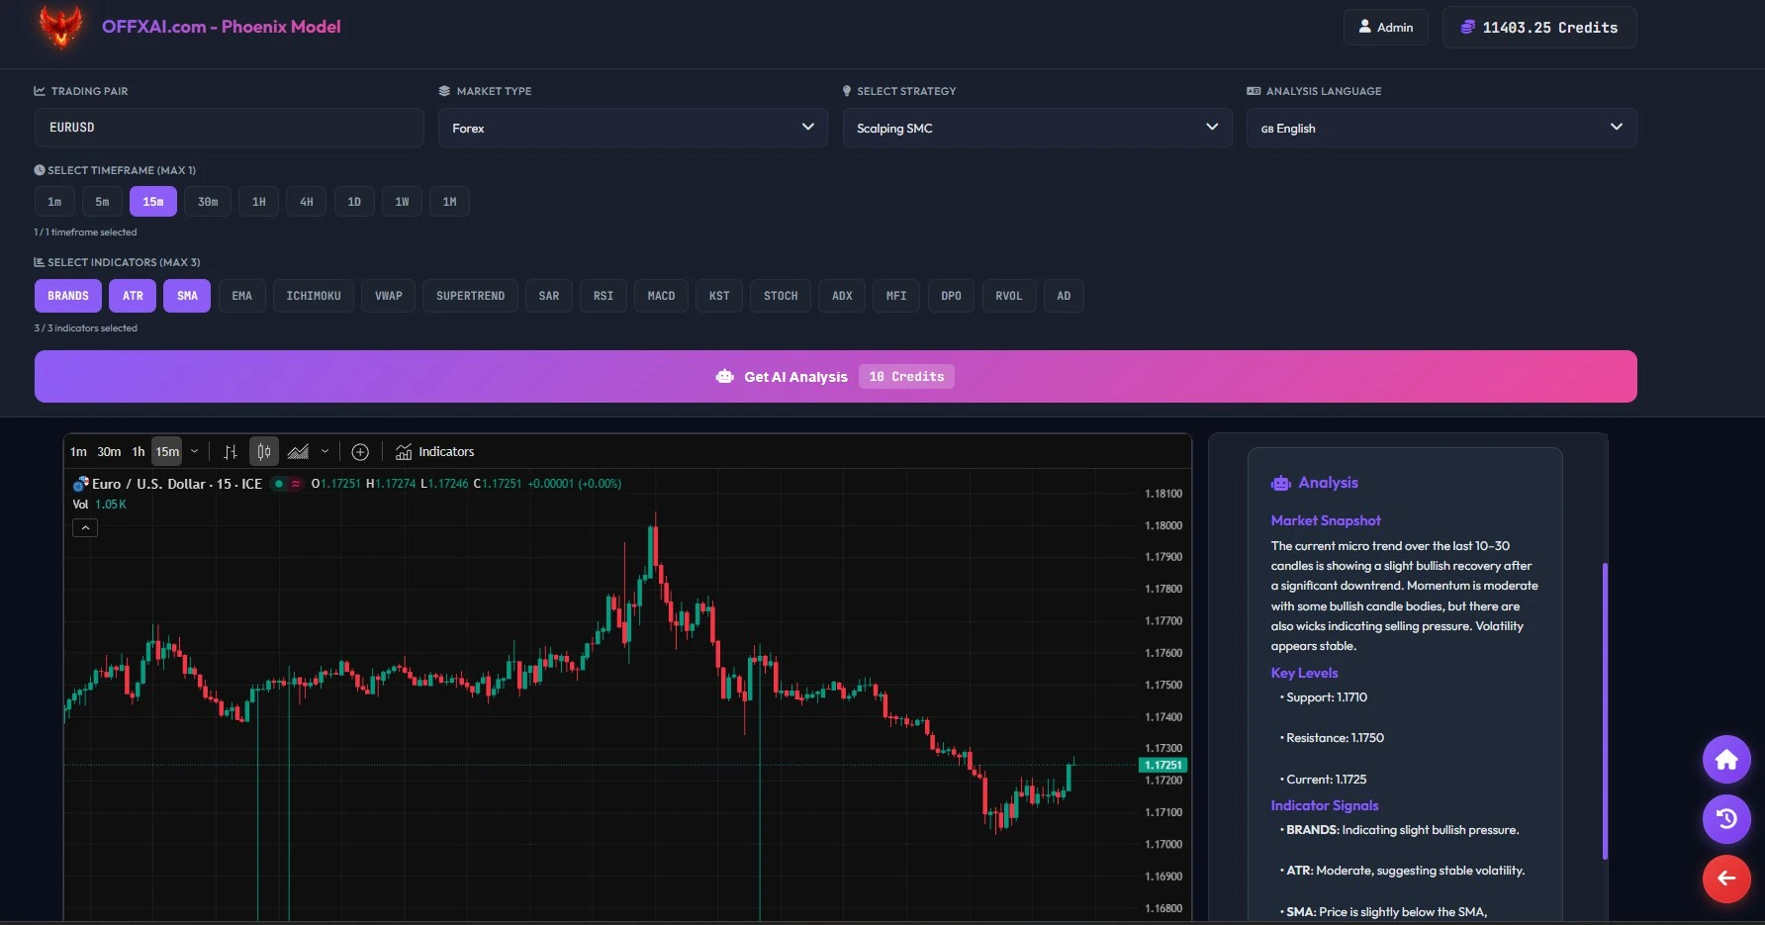The image size is (1765, 925).
Task: Click the 1.17251 current price label
Action: click(1163, 765)
